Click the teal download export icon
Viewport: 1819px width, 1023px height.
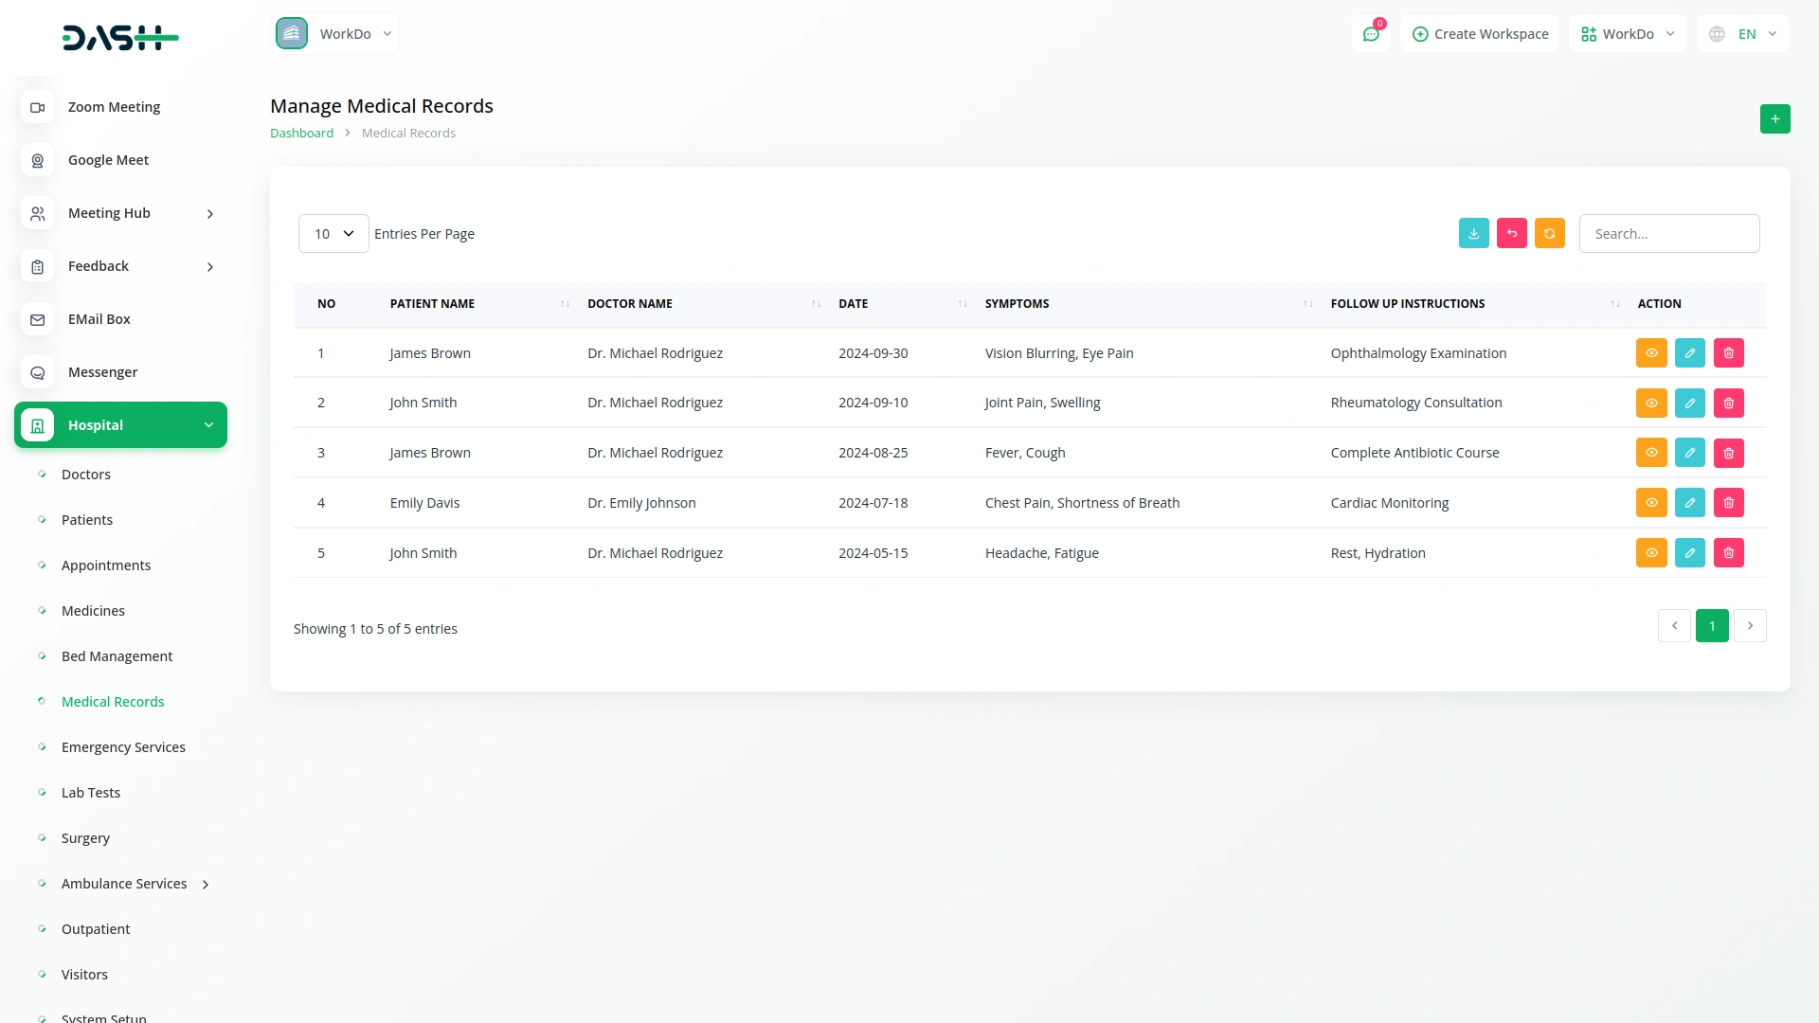click(1473, 233)
